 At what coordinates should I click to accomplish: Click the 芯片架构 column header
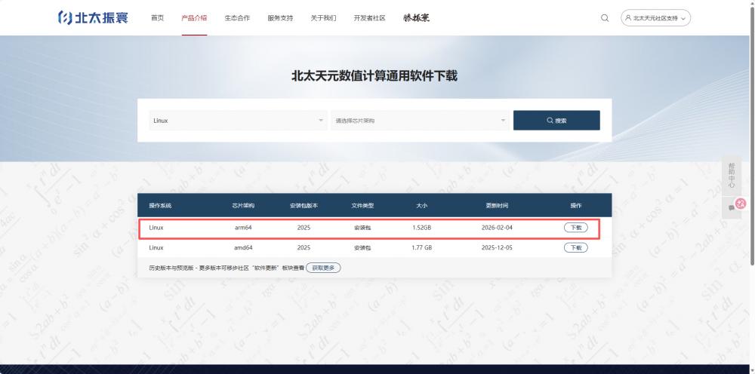243,205
